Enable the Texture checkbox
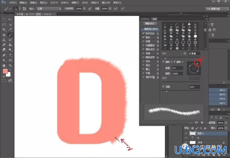Screen dimensions: 230x158 (x=143, y=41)
